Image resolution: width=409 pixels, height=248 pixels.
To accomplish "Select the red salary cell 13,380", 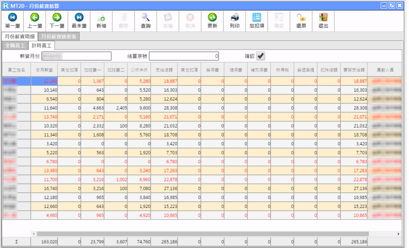I will coord(44,170).
